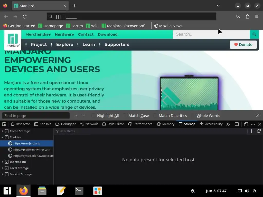Add a new cookie item plus button
This screenshot has width=263, height=197.
pos(251,131)
